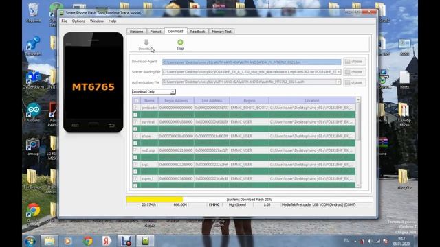Click the Flash Tool title bar icon
Viewport: 440px width, 247px height.
(62, 13)
